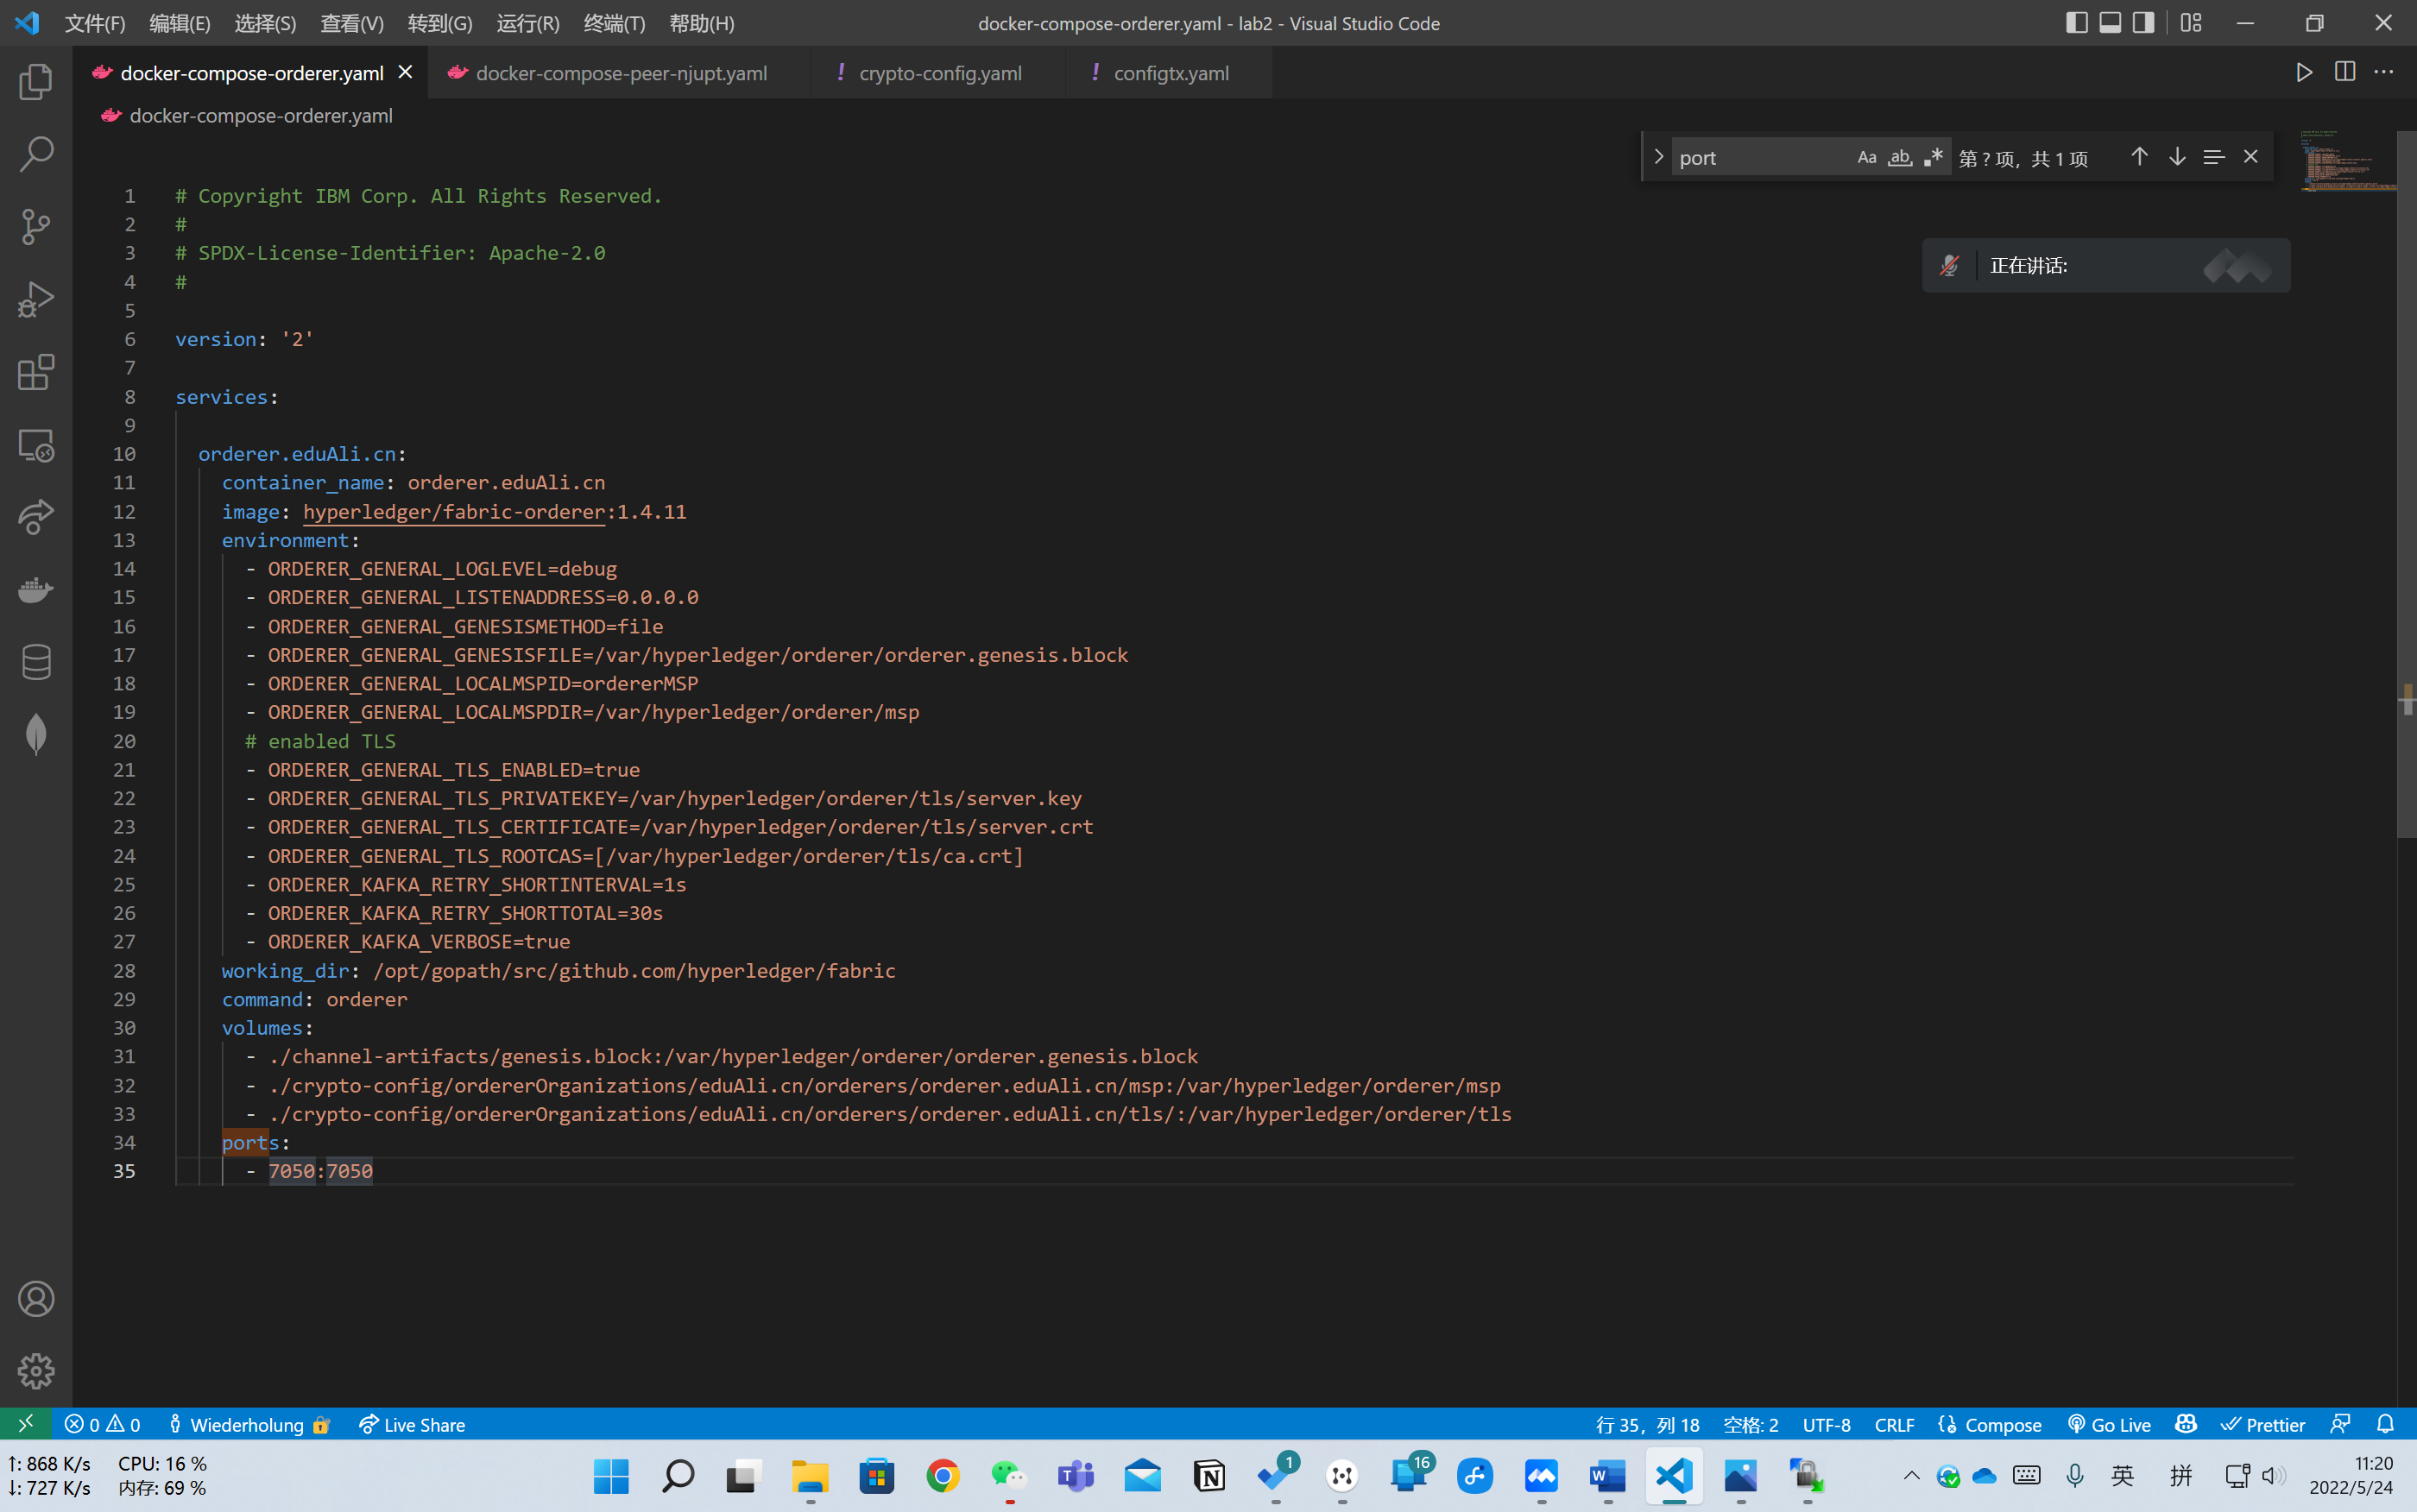Split the editor to the right

[2344, 72]
